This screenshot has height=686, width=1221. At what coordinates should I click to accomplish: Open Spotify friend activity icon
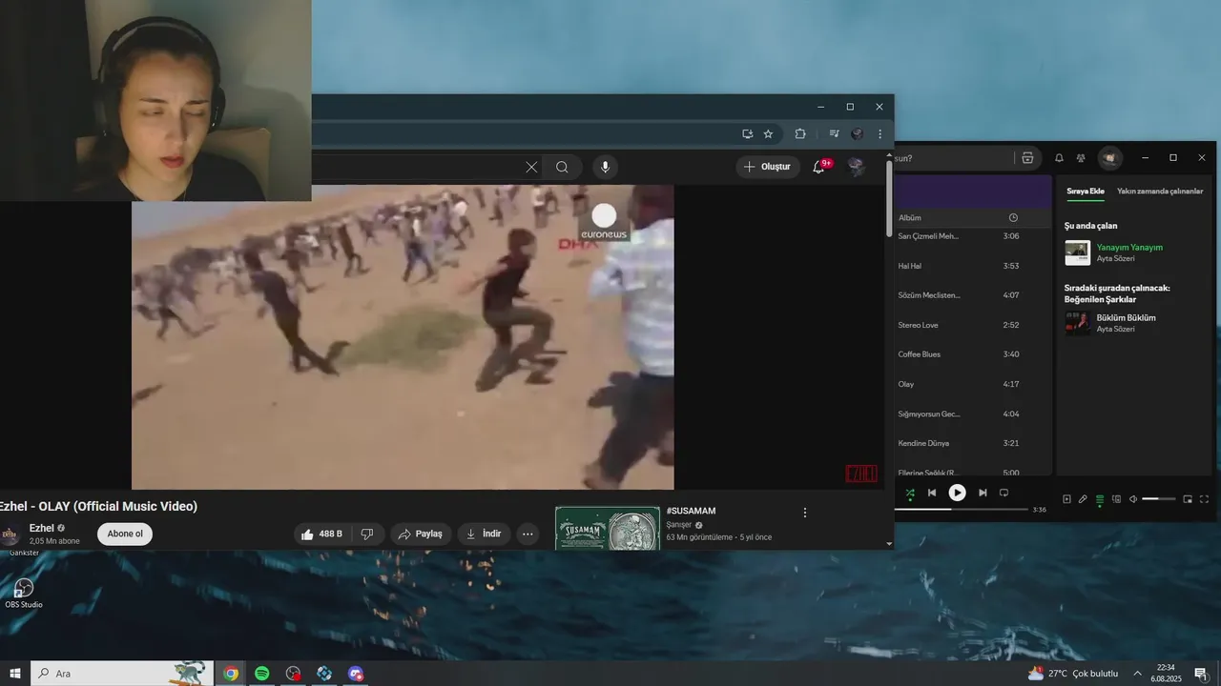[1081, 158]
